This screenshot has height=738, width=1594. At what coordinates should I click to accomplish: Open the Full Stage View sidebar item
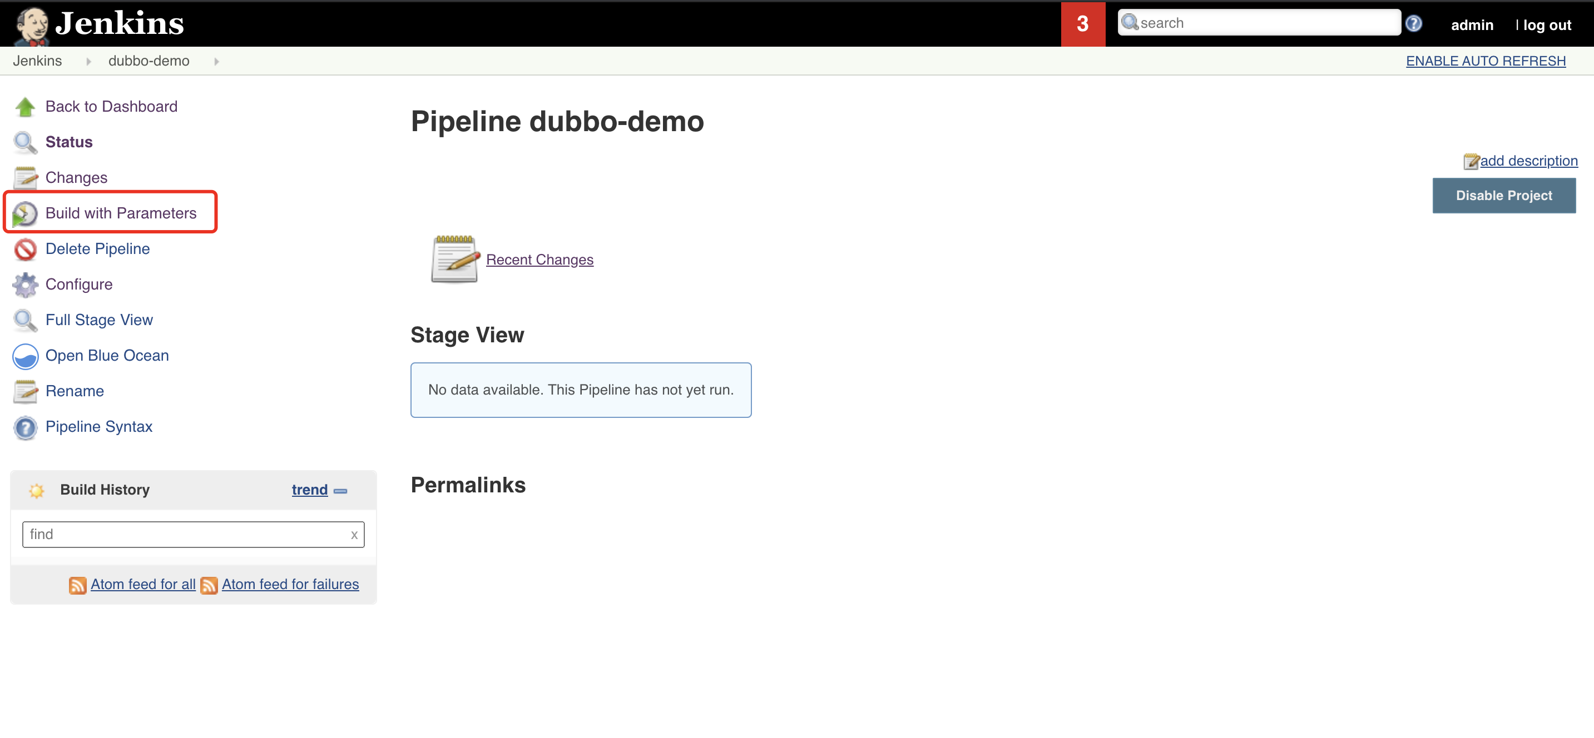(x=99, y=320)
